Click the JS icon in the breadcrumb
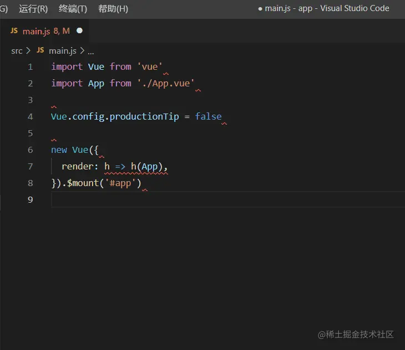The height and width of the screenshot is (350, 405). tap(40, 50)
